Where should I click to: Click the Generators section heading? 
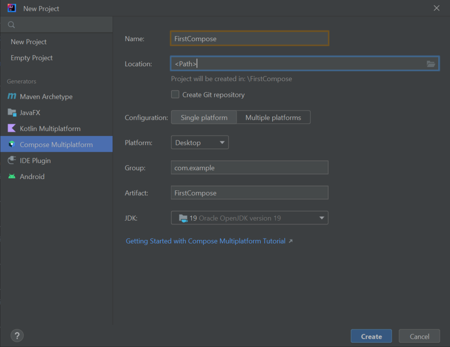tap(22, 82)
